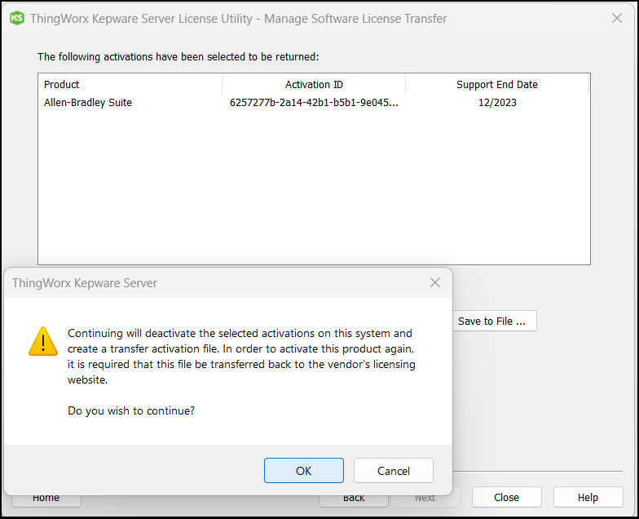The width and height of the screenshot is (639, 519).
Task: Click the Activation ID column header
Action: (x=314, y=84)
